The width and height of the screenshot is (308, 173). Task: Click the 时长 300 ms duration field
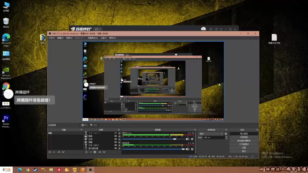coord(214,138)
